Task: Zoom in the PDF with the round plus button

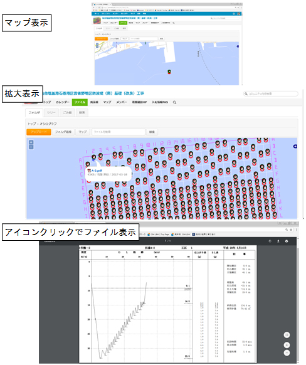Action: point(287,345)
